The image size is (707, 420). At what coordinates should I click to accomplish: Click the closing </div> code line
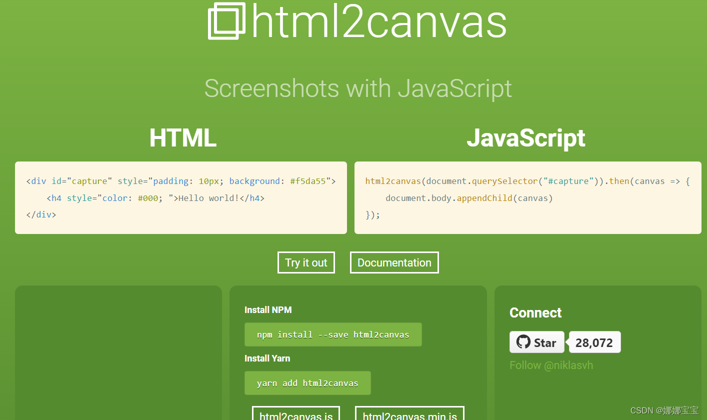click(x=41, y=214)
